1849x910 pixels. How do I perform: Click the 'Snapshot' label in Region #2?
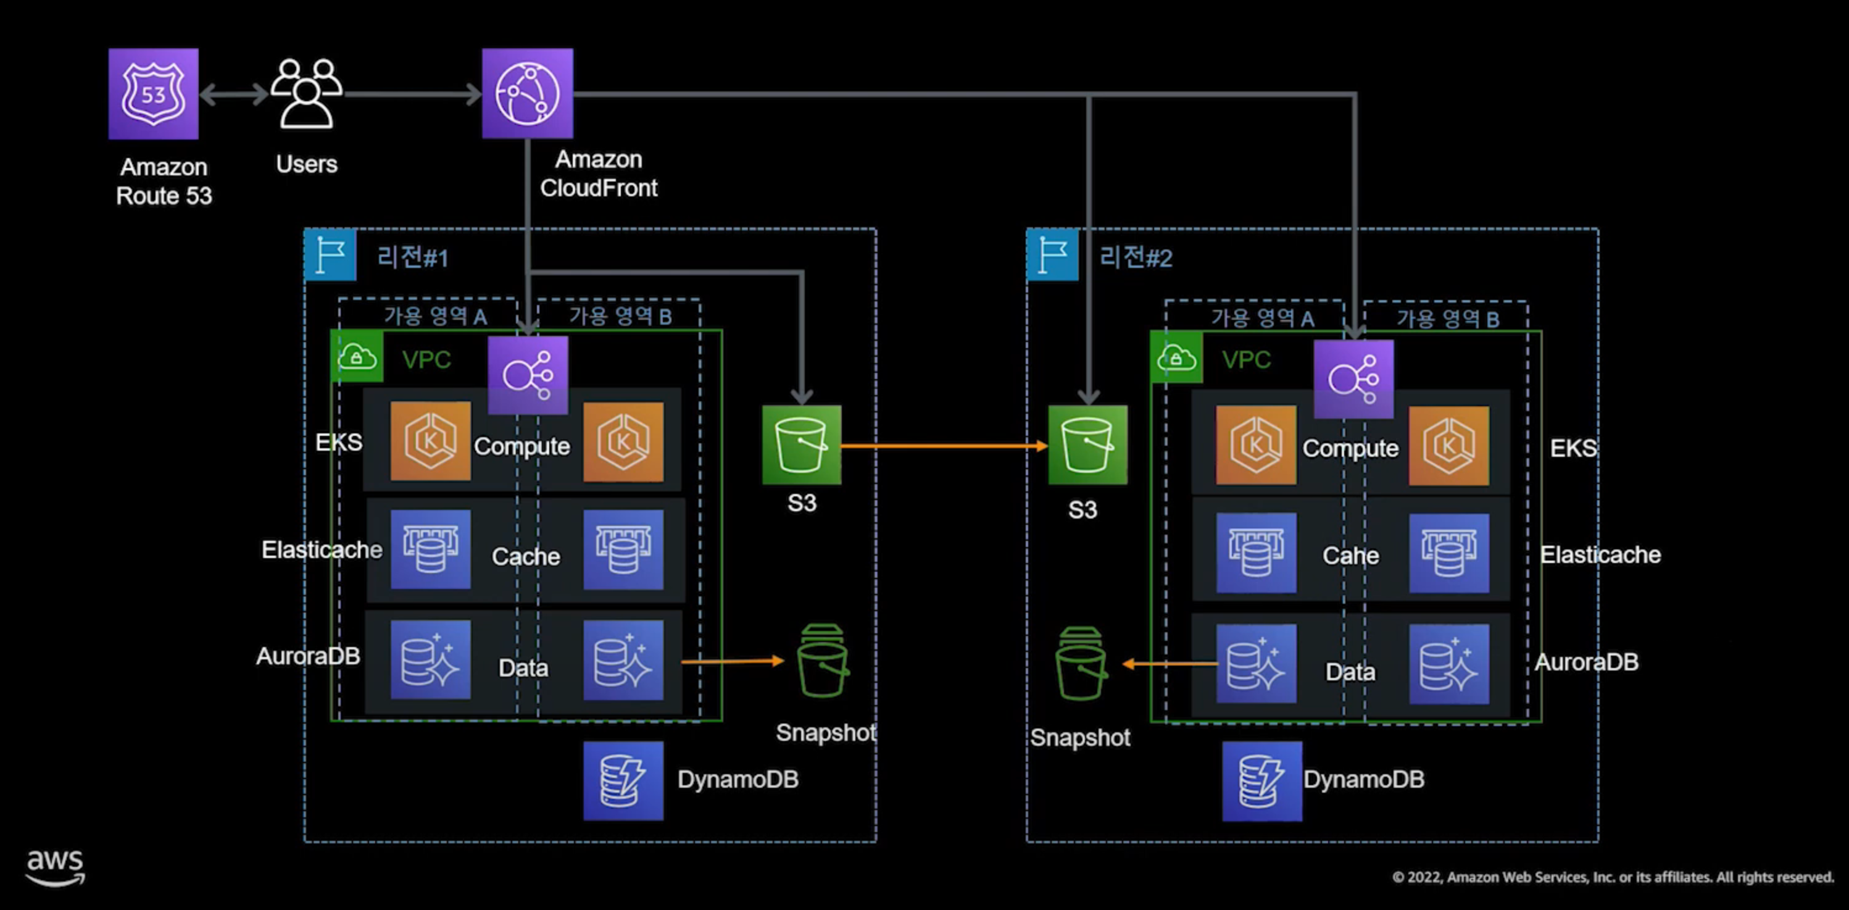1080,738
